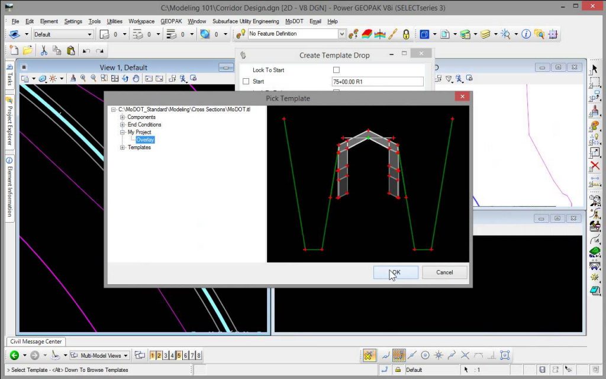This screenshot has width=606, height=379.
Task: Click the Fit View icon in View 1
Action: point(115,79)
